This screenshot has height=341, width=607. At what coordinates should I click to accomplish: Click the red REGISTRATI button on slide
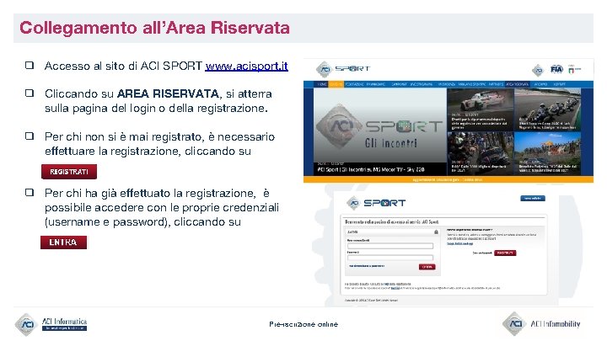(x=69, y=172)
